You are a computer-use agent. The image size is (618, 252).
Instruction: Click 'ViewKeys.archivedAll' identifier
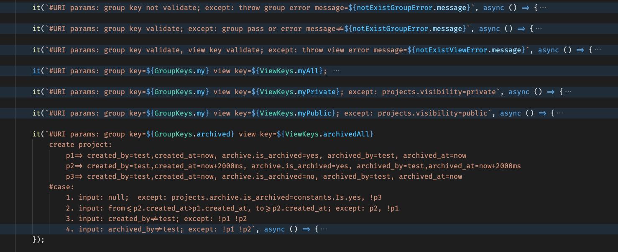coord(327,134)
